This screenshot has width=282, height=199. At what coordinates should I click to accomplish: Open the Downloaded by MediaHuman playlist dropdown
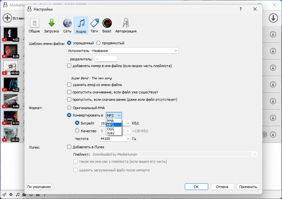coord(175,154)
